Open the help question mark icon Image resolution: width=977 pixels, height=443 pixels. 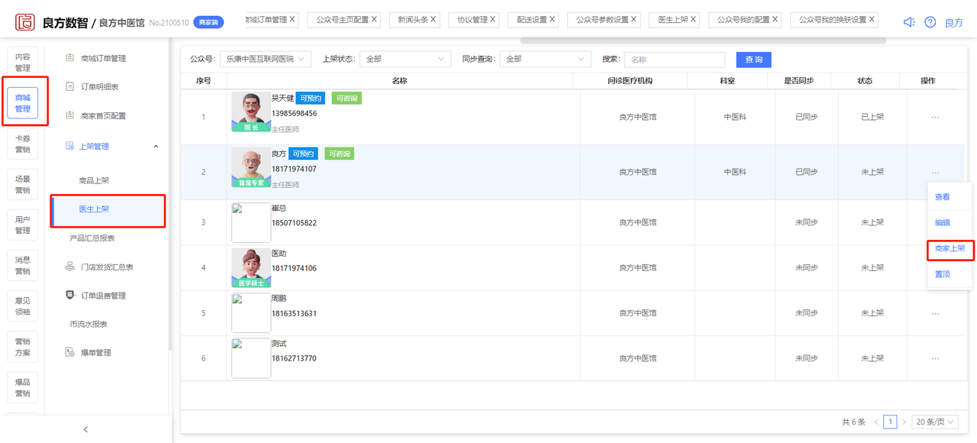930,22
